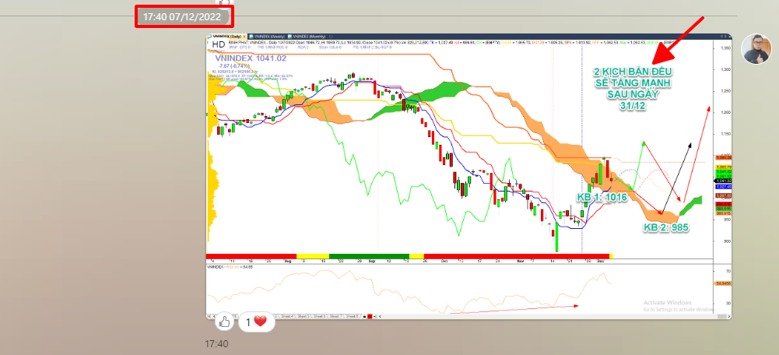This screenshot has width=779, height=355.
Task: Open the heart reaction count showing 1
Action: tap(256, 322)
